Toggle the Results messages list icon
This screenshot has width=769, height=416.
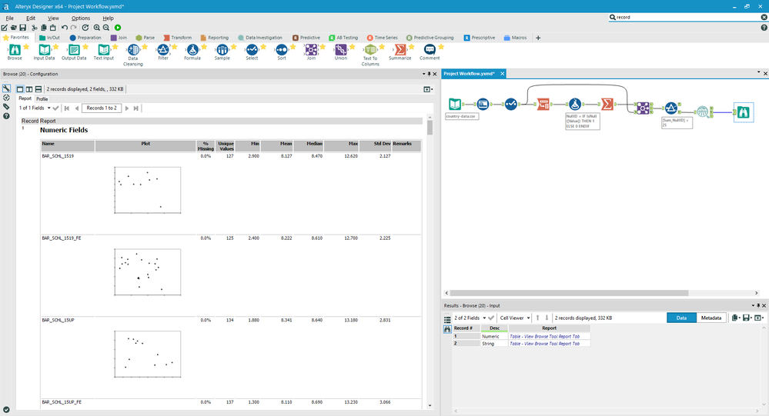click(447, 319)
